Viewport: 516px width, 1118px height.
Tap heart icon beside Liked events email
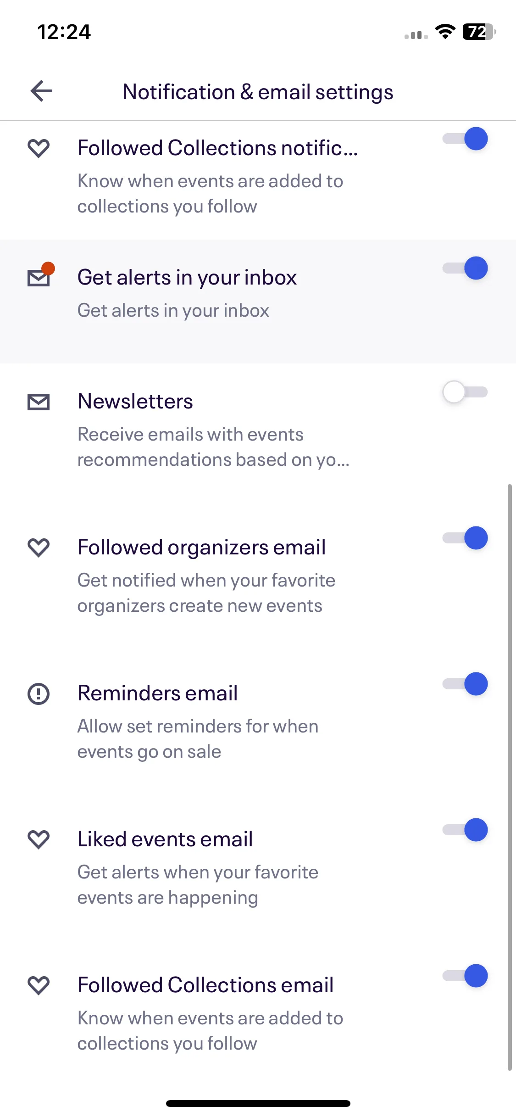pyautogui.click(x=39, y=839)
